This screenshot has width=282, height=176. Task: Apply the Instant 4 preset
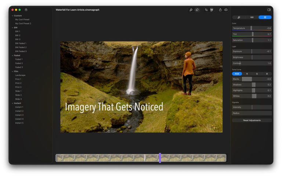[x=19, y=119]
